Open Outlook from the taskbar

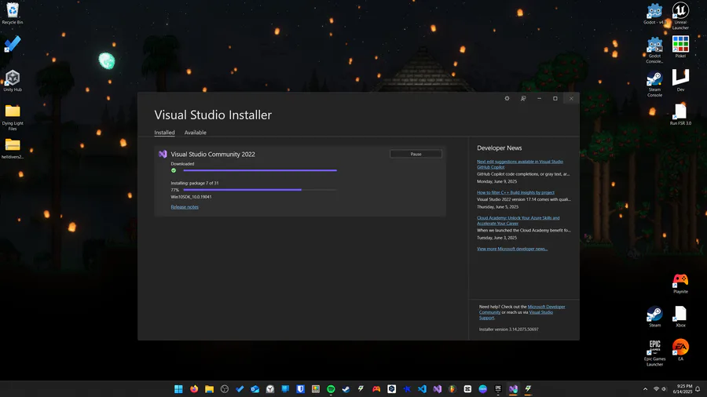255,389
